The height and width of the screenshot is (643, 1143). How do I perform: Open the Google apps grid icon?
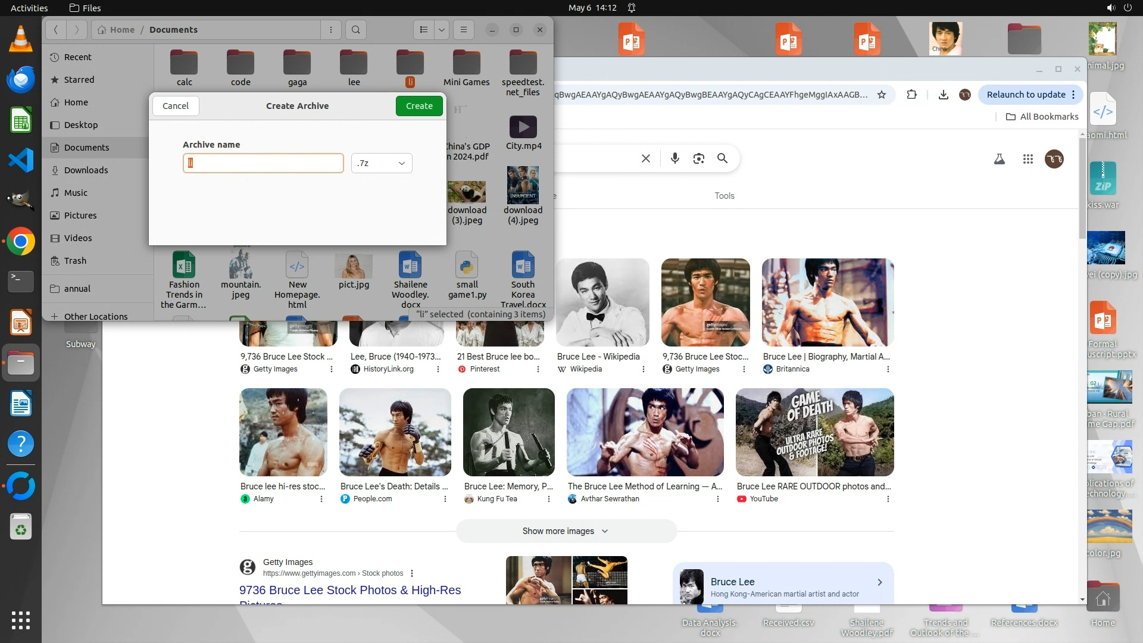point(1028,159)
